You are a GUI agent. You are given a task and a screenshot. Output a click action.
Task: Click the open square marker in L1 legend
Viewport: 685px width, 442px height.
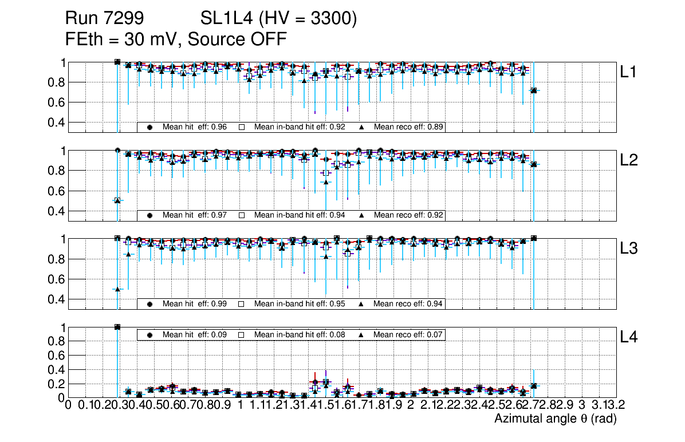pos(241,127)
